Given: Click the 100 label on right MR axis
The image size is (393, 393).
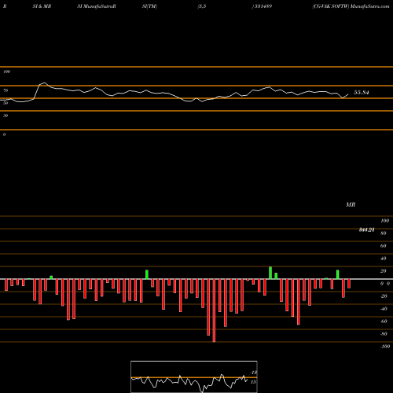Looking at the screenshot, I should coord(384,221).
